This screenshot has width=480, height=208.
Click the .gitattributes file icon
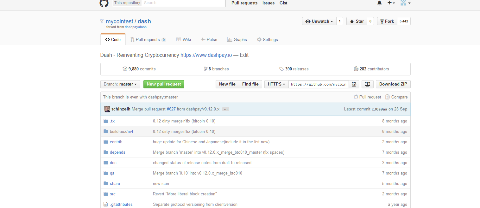[106, 205]
